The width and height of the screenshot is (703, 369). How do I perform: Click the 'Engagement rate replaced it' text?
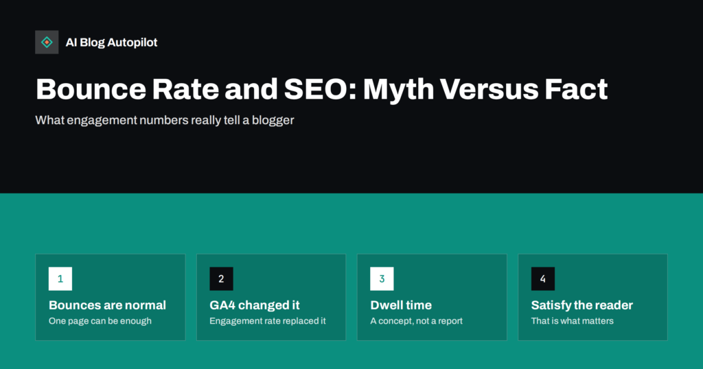point(268,321)
